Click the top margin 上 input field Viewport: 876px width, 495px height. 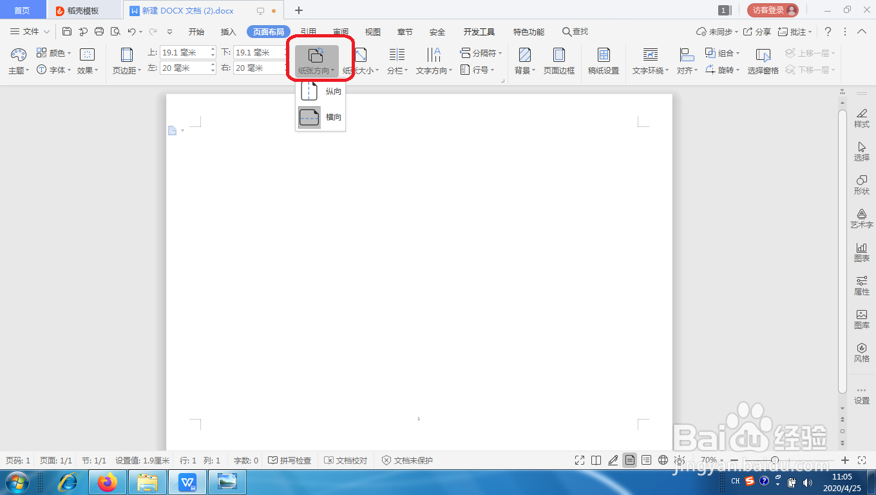pos(187,53)
